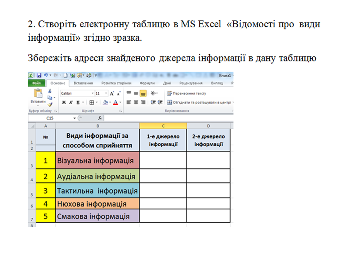The width and height of the screenshot is (345, 259).
Task: Click the Top Align icon
Action: pyautogui.click(x=129, y=93)
